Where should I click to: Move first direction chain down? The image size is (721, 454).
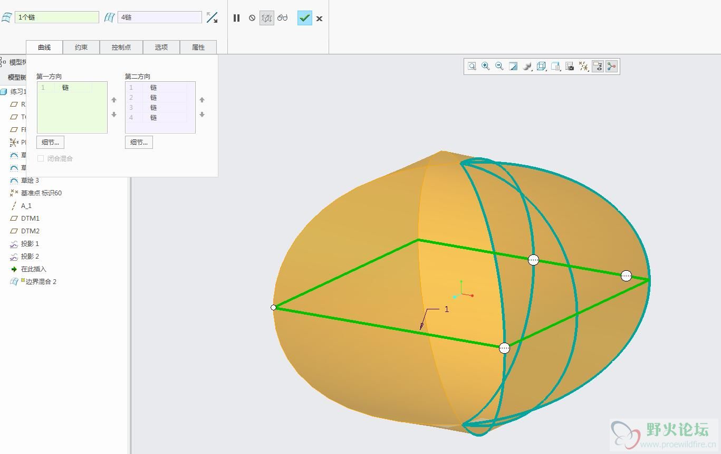coord(114,115)
